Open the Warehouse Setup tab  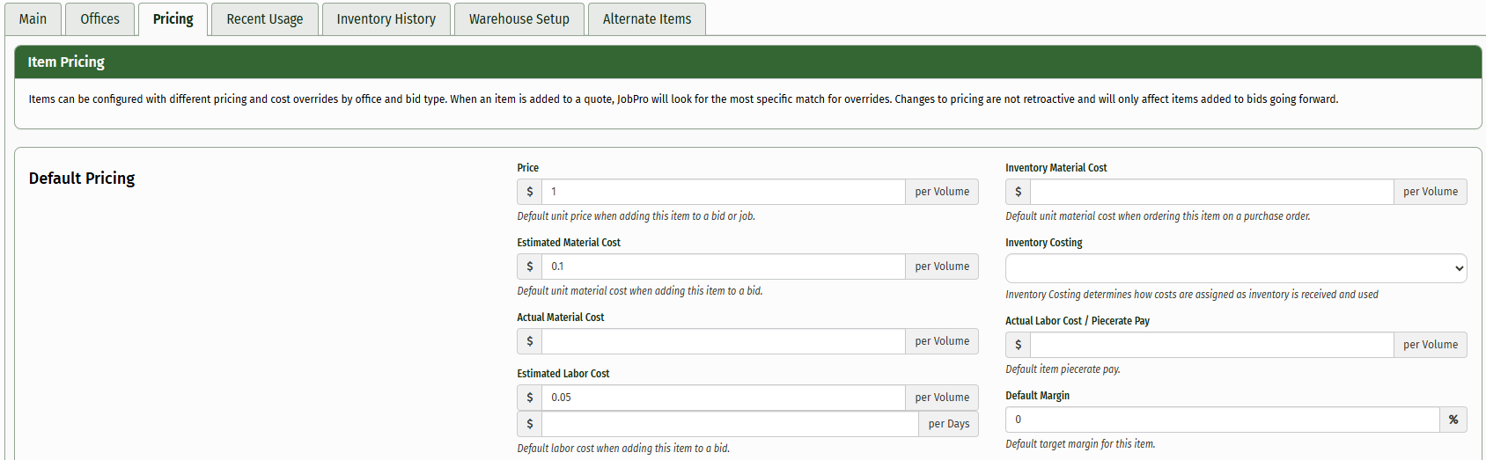click(x=519, y=18)
